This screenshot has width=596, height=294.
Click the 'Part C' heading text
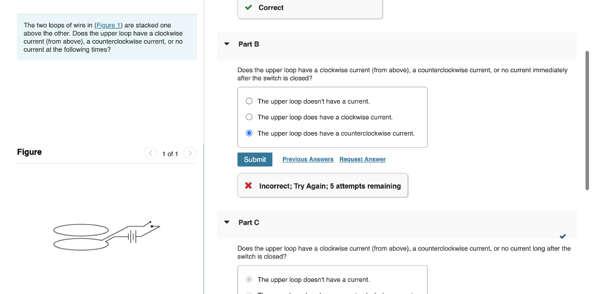pyautogui.click(x=249, y=222)
